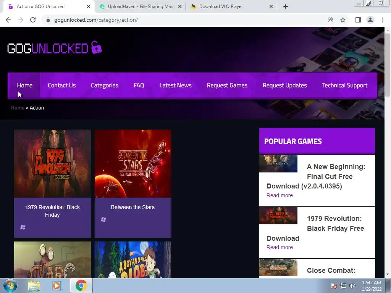Screen dimensions: 391x293
Task: Open Close Combat popular game link
Action: [x=331, y=270]
